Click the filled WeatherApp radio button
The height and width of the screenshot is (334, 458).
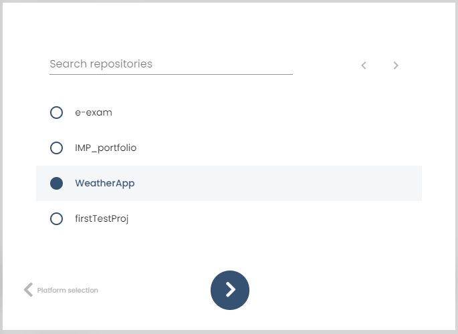(57, 183)
